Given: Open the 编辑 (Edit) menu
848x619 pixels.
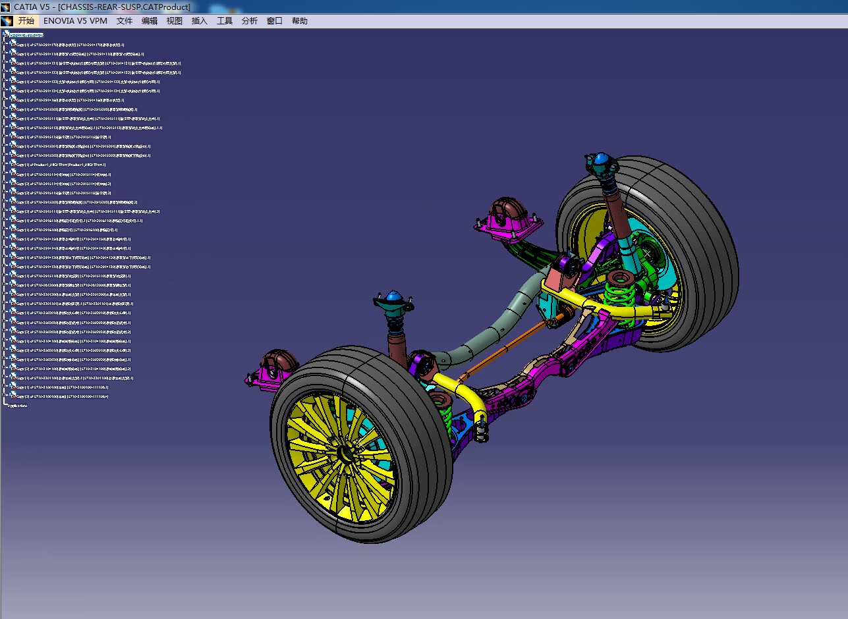Looking at the screenshot, I should tap(150, 21).
